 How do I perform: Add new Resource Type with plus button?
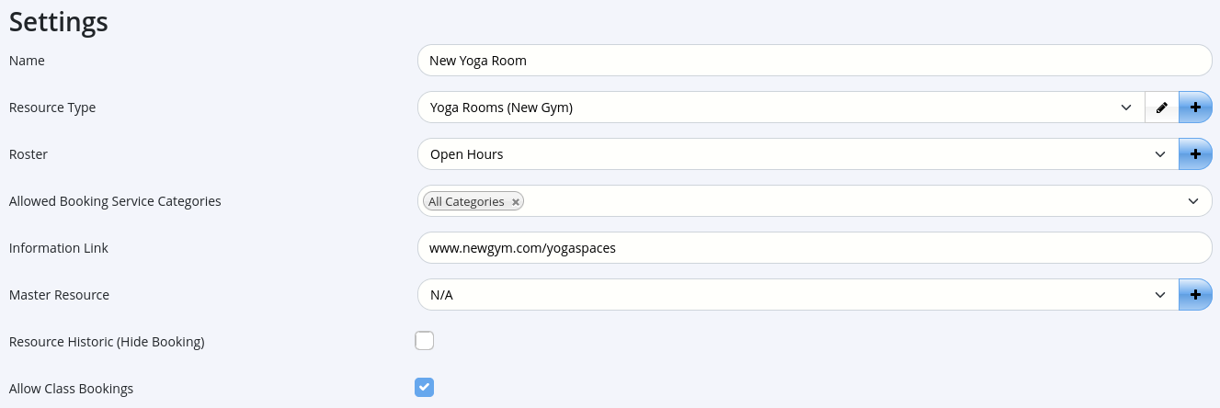click(x=1195, y=108)
